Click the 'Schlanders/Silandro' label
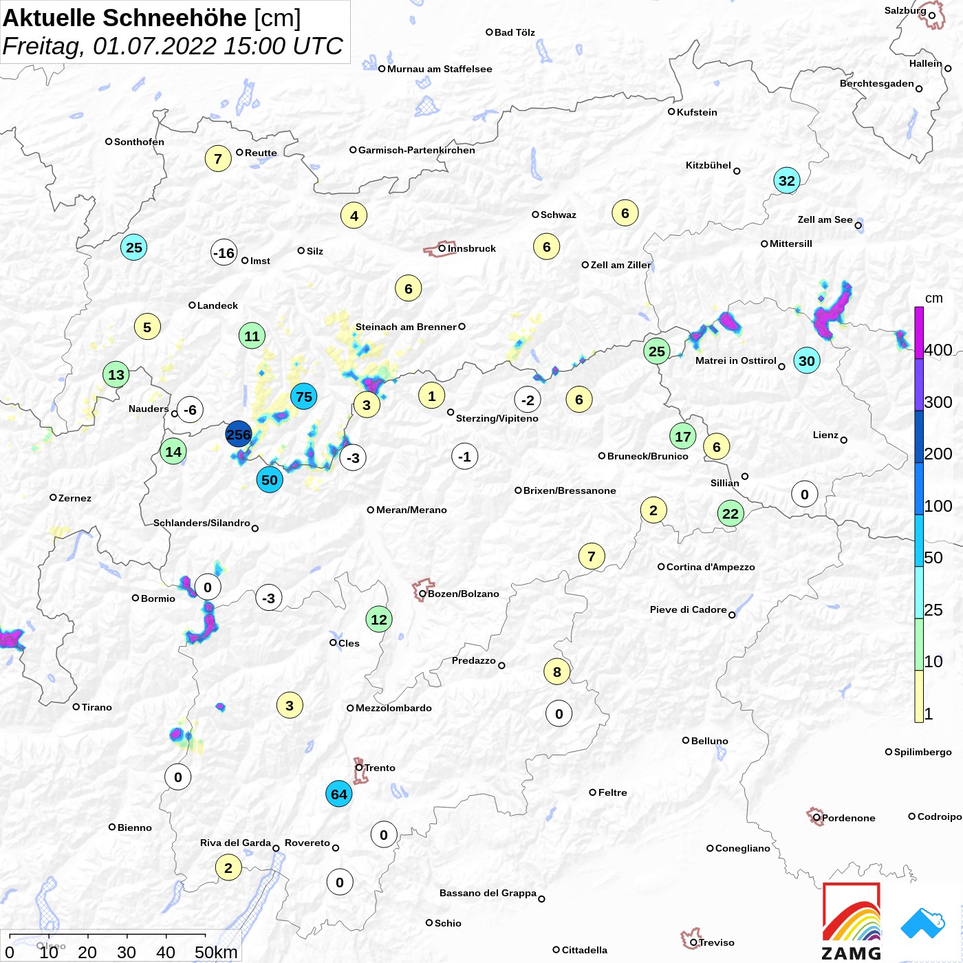The width and height of the screenshot is (963, 963). (202, 523)
